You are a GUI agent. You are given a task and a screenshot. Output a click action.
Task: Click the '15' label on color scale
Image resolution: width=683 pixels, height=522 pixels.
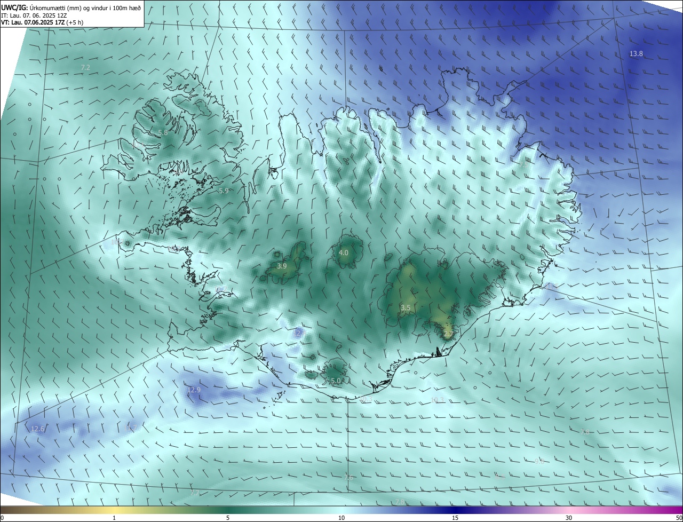(455, 518)
